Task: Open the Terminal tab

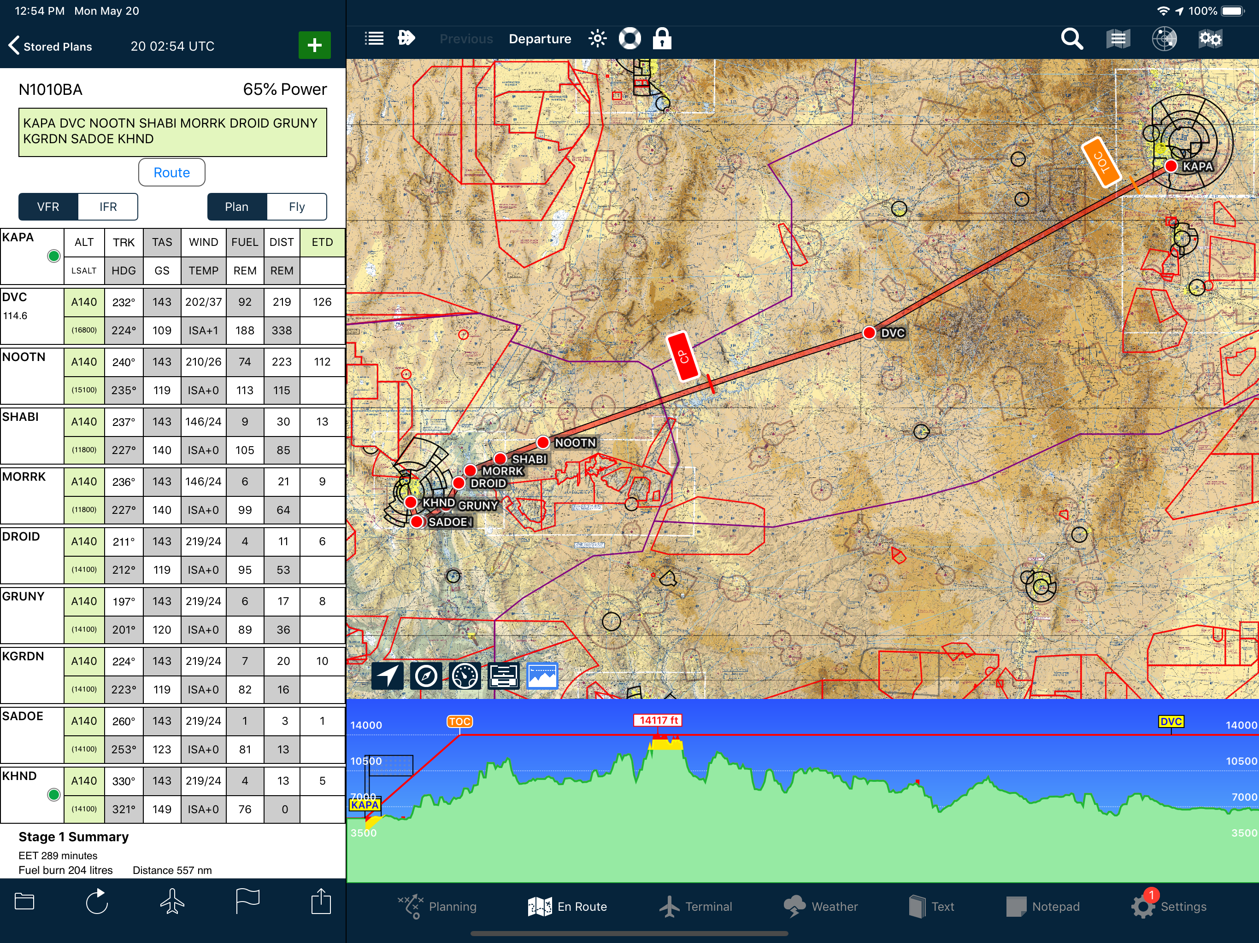Action: (x=695, y=906)
